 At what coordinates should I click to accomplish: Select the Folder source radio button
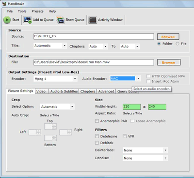[x=159, y=44]
